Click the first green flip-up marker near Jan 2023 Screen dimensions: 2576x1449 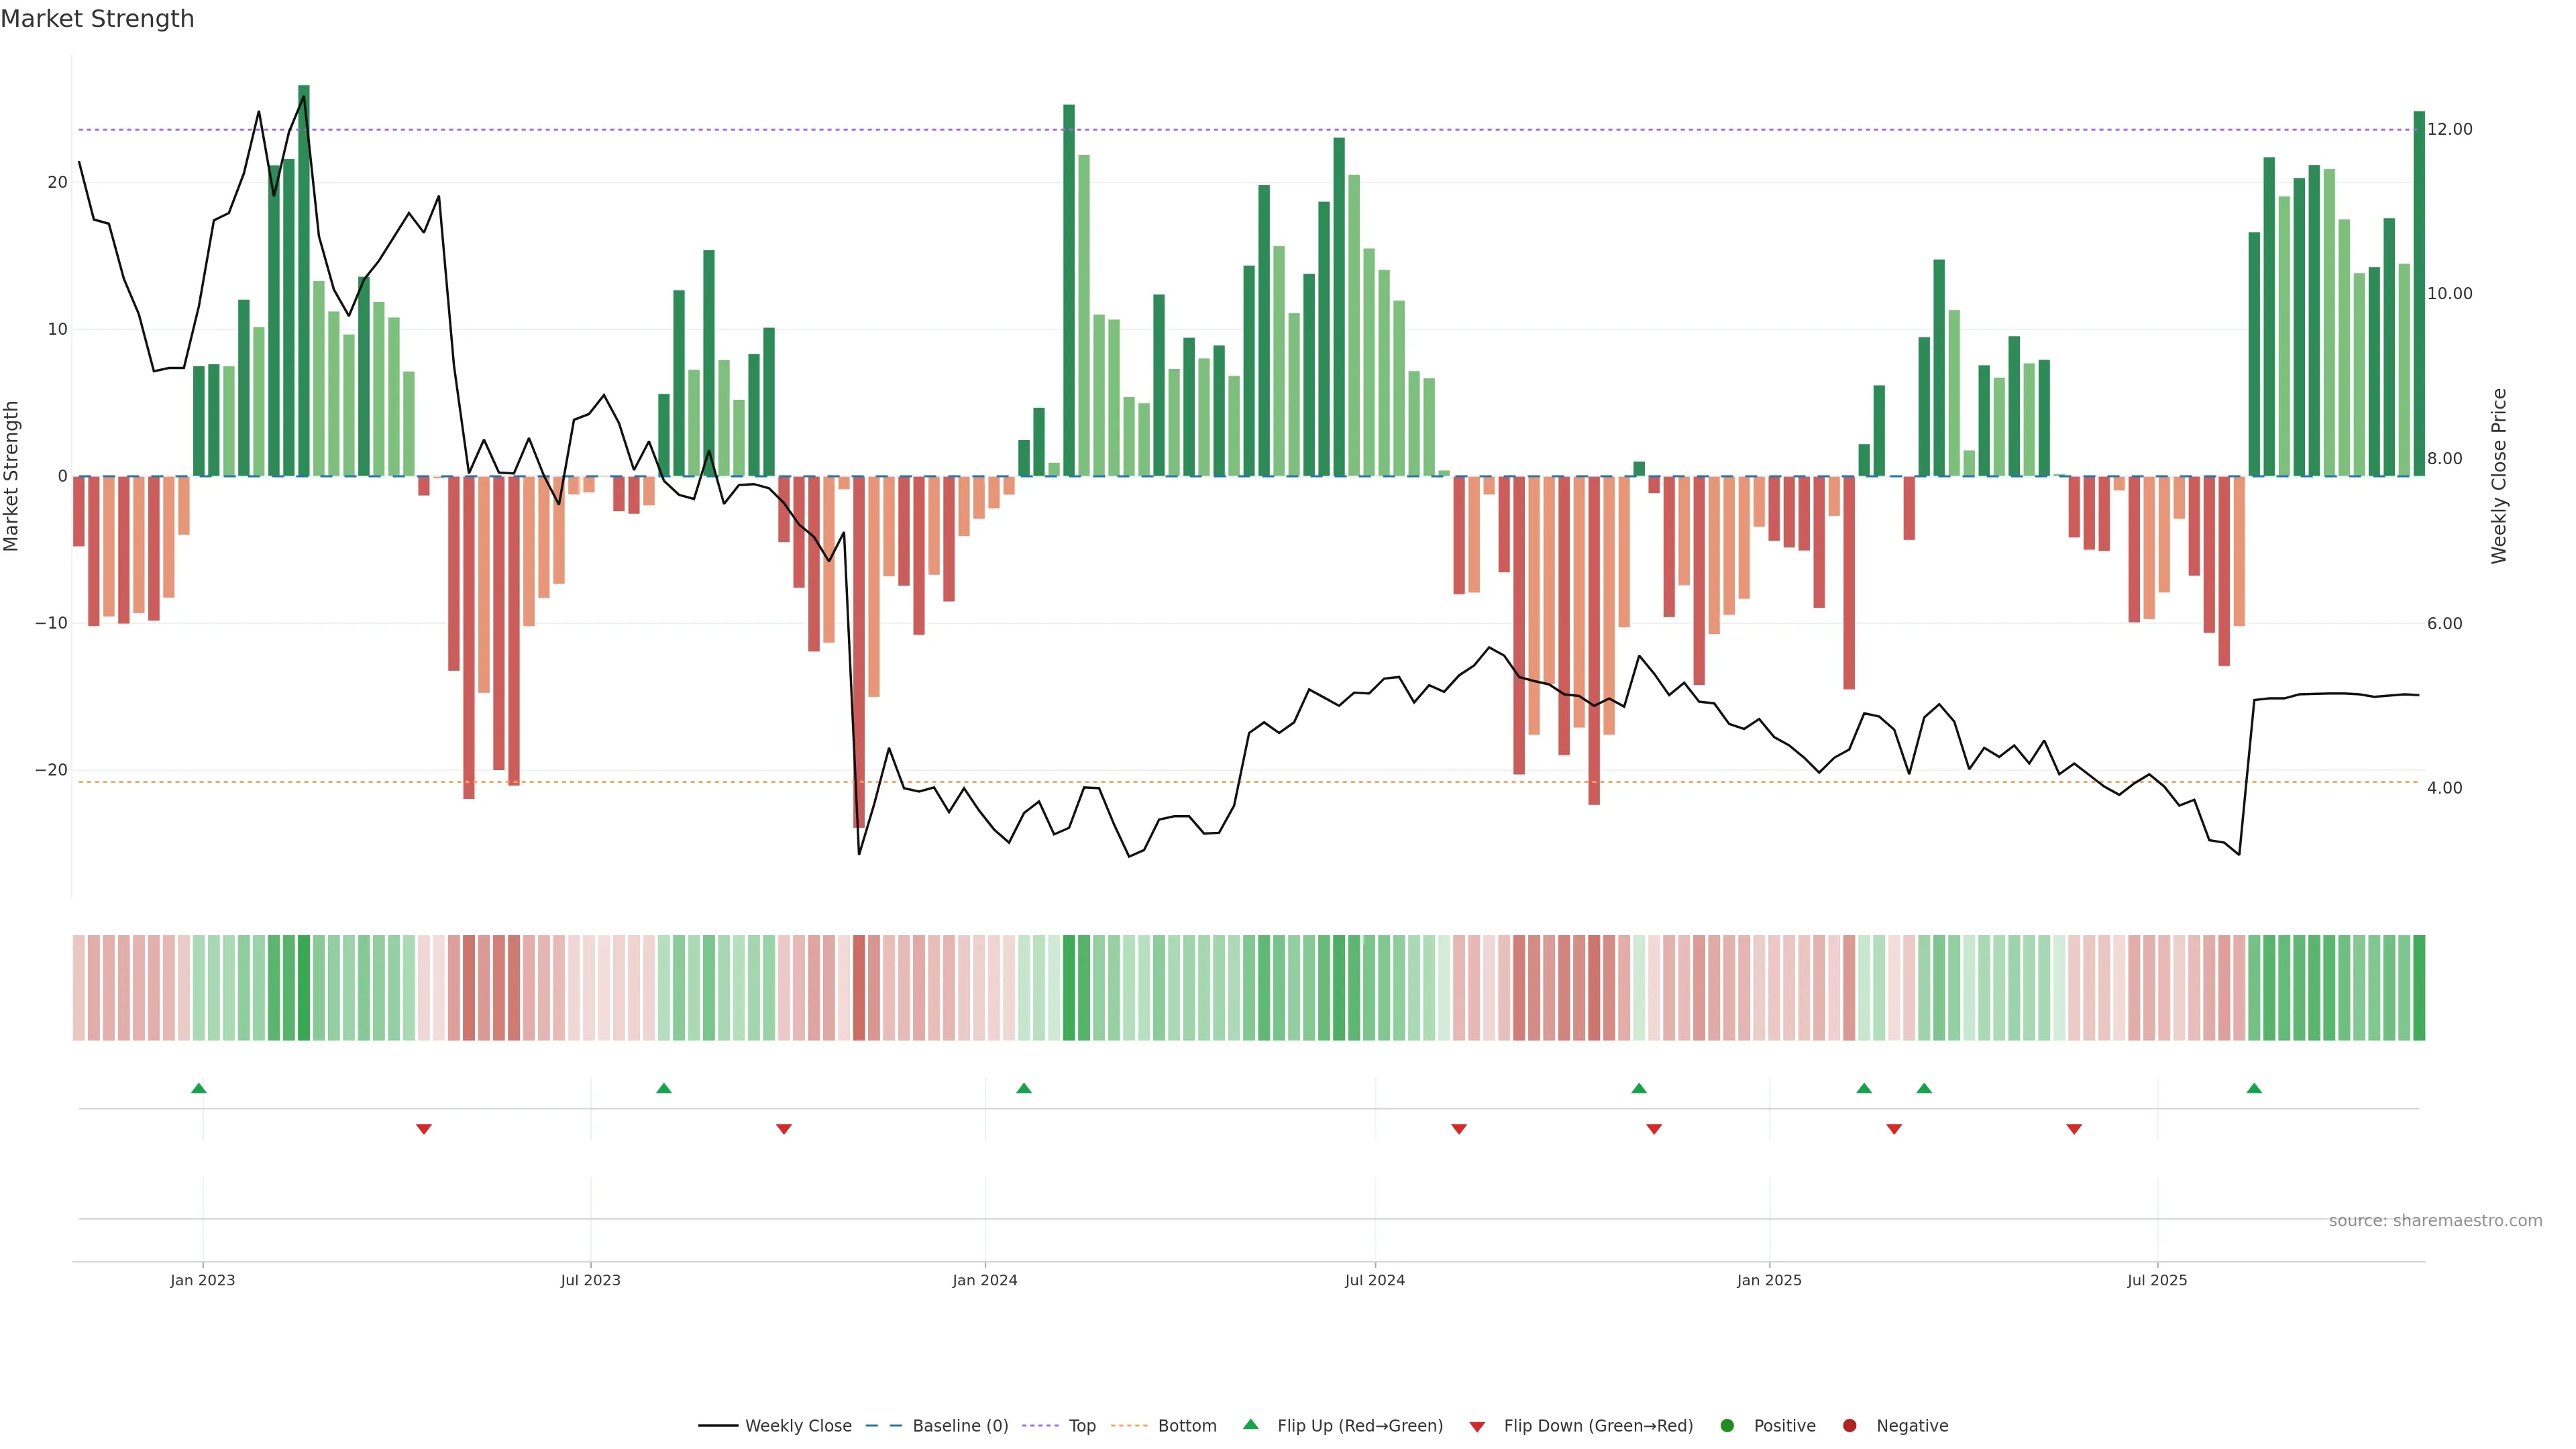click(x=199, y=1088)
